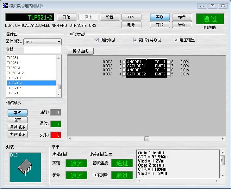This screenshot has width=231, height=189.
Task: Click the application icon in title bar
Action: pos(5,6)
